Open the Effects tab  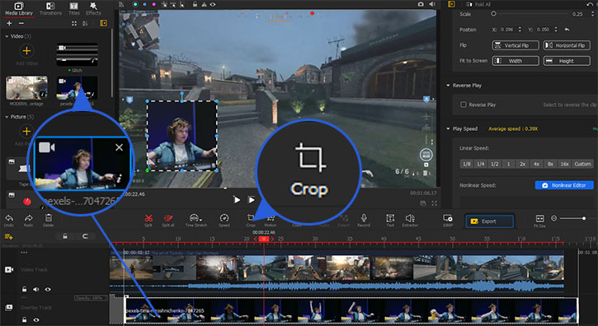[x=93, y=9]
